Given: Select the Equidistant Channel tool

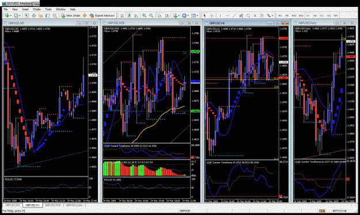Looking at the screenshot, I should coord(241,16).
